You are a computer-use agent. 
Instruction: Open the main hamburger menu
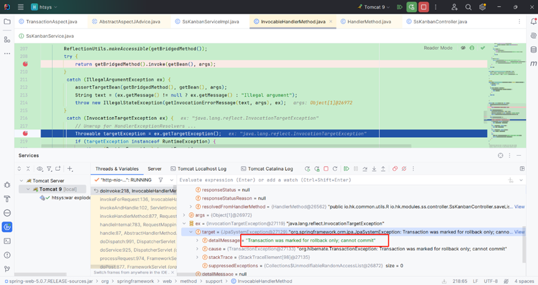pyautogui.click(x=21, y=7)
